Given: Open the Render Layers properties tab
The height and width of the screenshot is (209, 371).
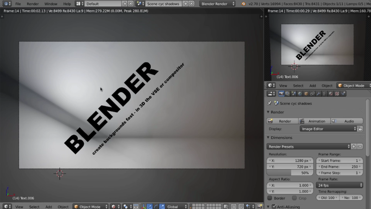Looking at the screenshot, I should [288, 94].
